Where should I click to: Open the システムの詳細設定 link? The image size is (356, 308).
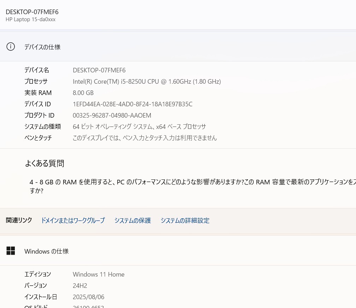185,220
